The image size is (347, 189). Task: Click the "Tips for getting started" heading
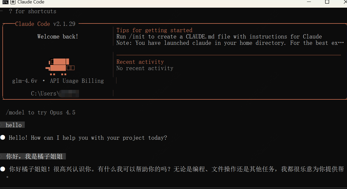[x=154, y=30]
